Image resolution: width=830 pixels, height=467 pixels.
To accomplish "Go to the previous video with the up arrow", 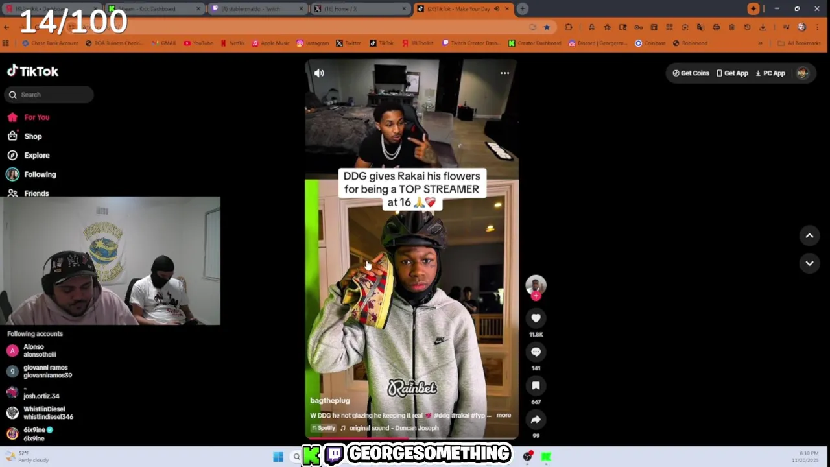I will click(809, 236).
